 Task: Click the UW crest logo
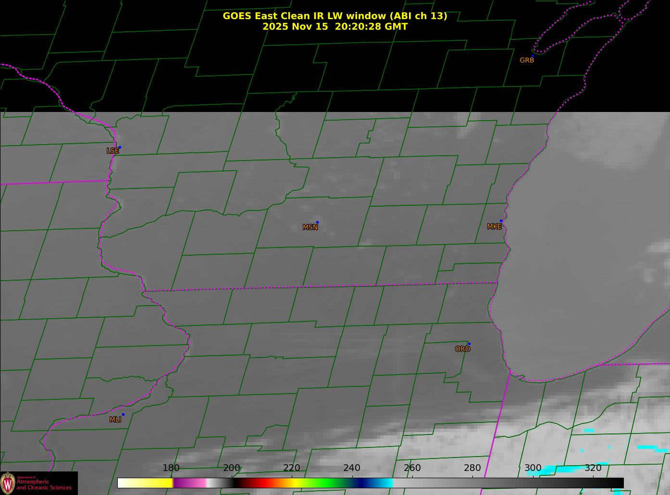click(8, 483)
